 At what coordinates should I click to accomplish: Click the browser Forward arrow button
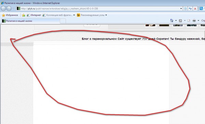pyautogui.click(x=9, y=9)
